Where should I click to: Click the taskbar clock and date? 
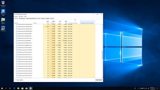pyautogui.click(x=152, y=88)
